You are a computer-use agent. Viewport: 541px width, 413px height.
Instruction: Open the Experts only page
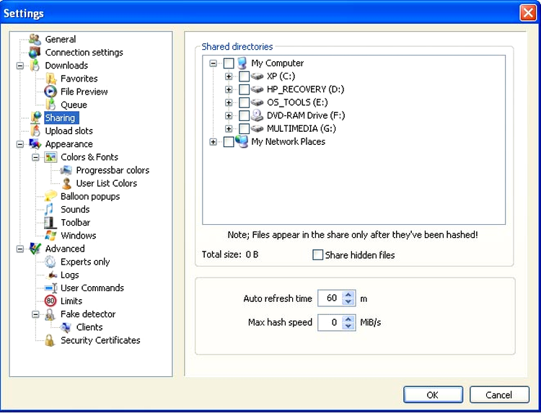pyautogui.click(x=85, y=262)
